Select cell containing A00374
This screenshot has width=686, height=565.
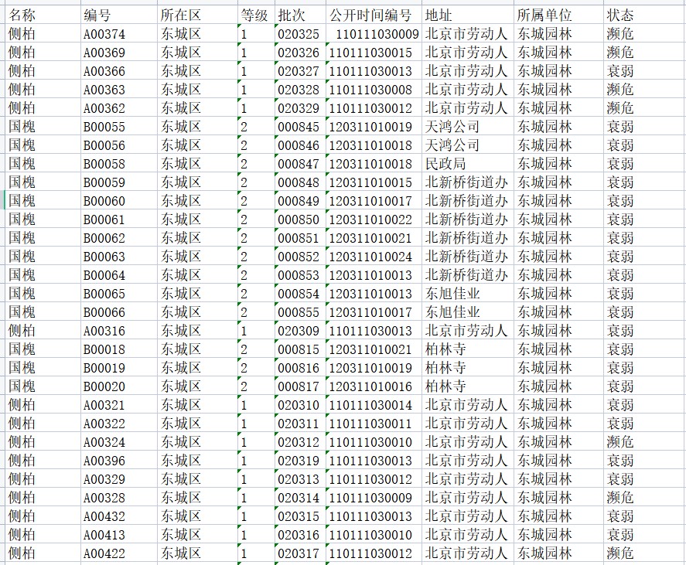click(104, 34)
